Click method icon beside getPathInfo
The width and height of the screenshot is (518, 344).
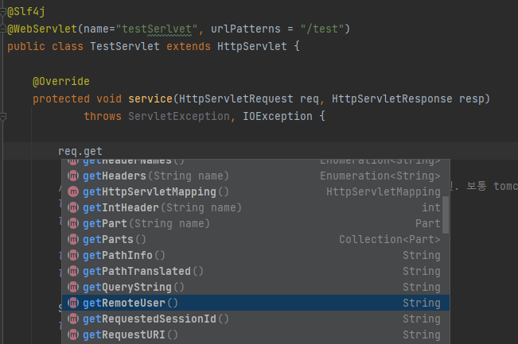click(73, 255)
